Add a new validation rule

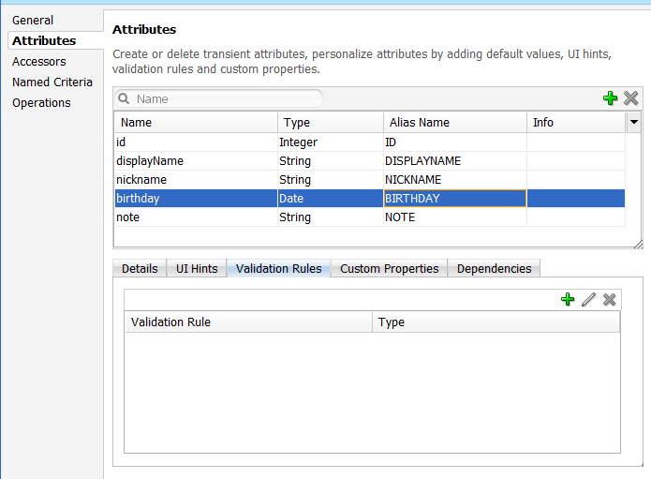pos(568,299)
